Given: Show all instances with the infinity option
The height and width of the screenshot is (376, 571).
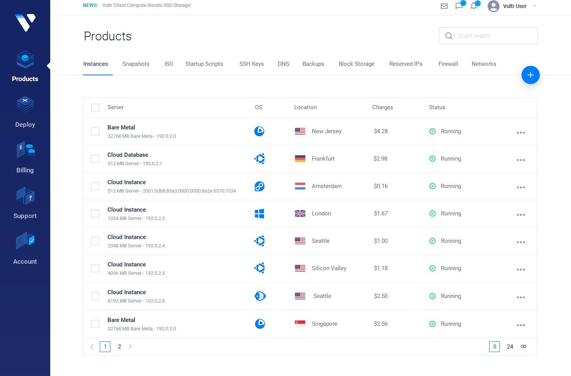Looking at the screenshot, I should (x=524, y=346).
